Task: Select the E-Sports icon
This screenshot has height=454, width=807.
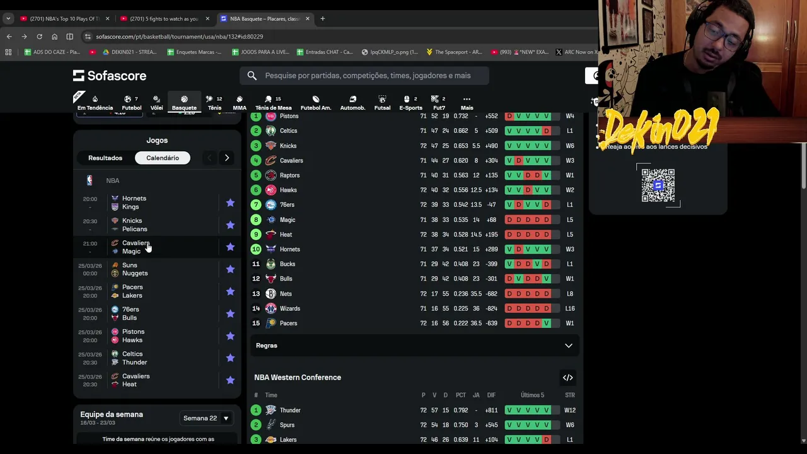Action: pos(410,103)
